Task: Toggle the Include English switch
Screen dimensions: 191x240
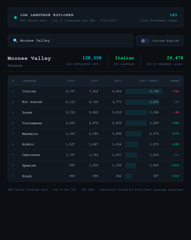Action: pos(145,41)
